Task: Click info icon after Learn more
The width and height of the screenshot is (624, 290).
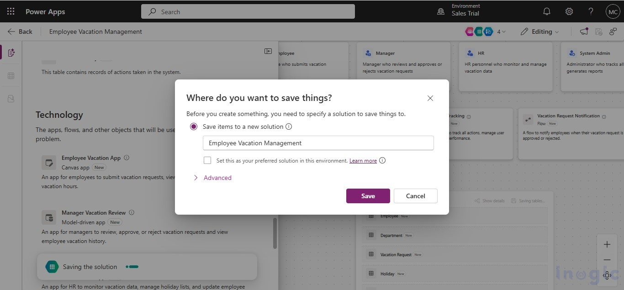Action: [382, 160]
